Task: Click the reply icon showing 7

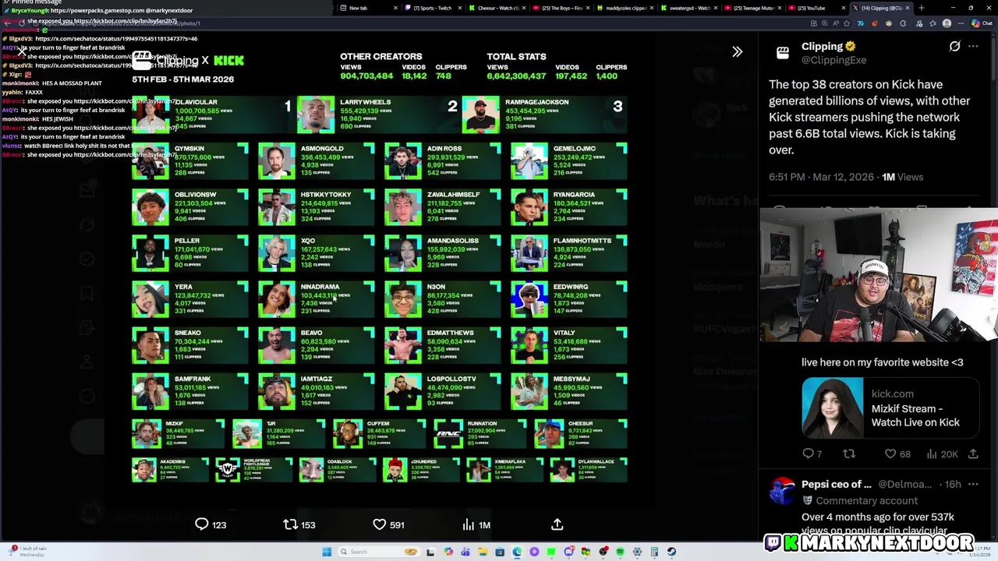Action: pos(808,453)
